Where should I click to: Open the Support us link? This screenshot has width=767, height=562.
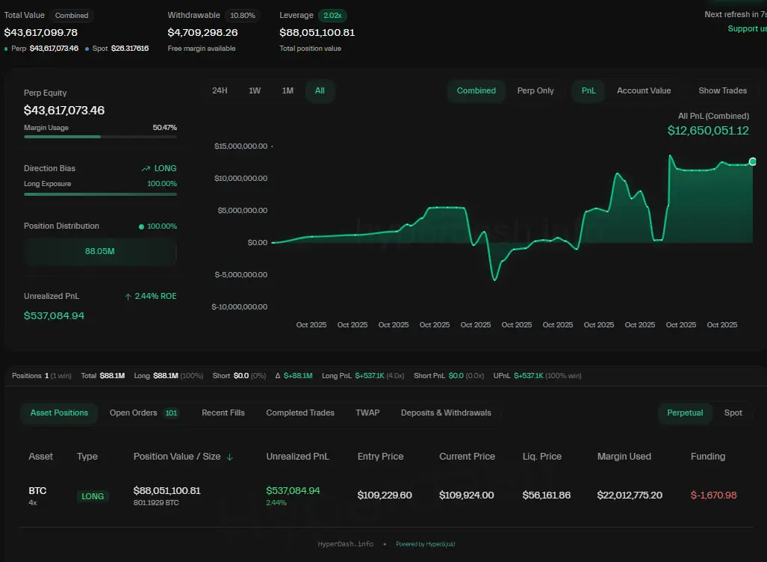(747, 29)
